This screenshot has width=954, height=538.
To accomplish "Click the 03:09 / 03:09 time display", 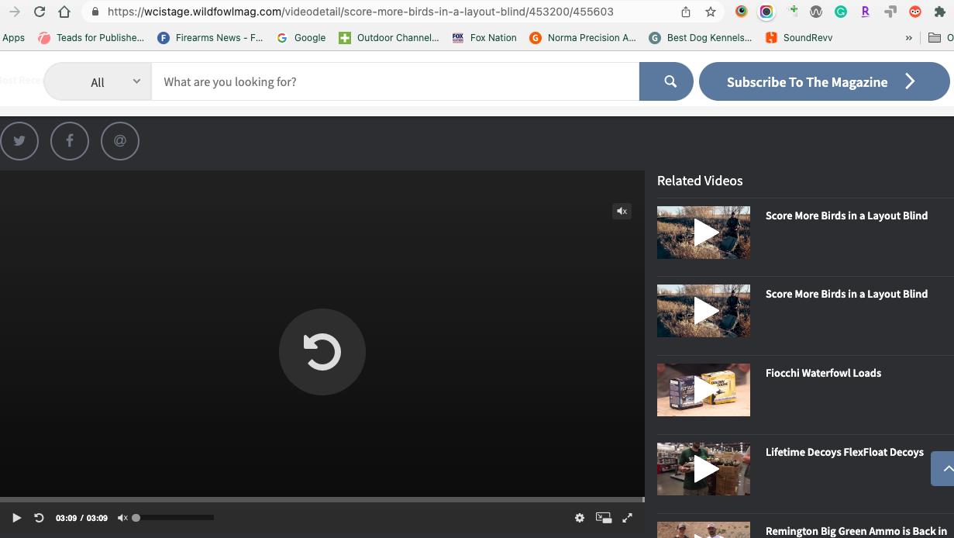I will click(81, 518).
